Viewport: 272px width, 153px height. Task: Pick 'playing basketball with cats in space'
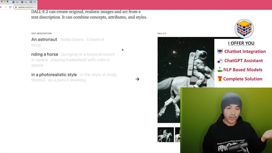point(71,63)
